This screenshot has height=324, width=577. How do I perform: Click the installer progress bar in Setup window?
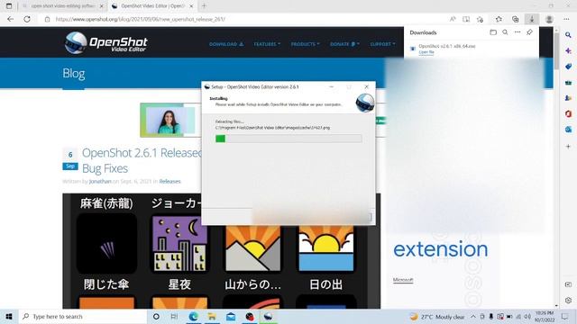[288, 139]
